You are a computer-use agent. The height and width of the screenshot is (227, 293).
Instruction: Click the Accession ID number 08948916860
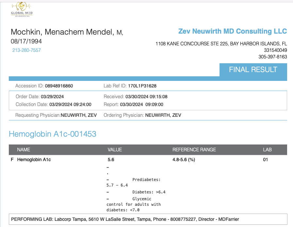(x=59, y=86)
